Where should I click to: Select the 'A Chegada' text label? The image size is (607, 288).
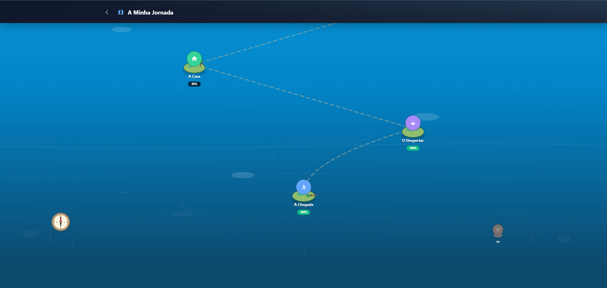coord(304,205)
